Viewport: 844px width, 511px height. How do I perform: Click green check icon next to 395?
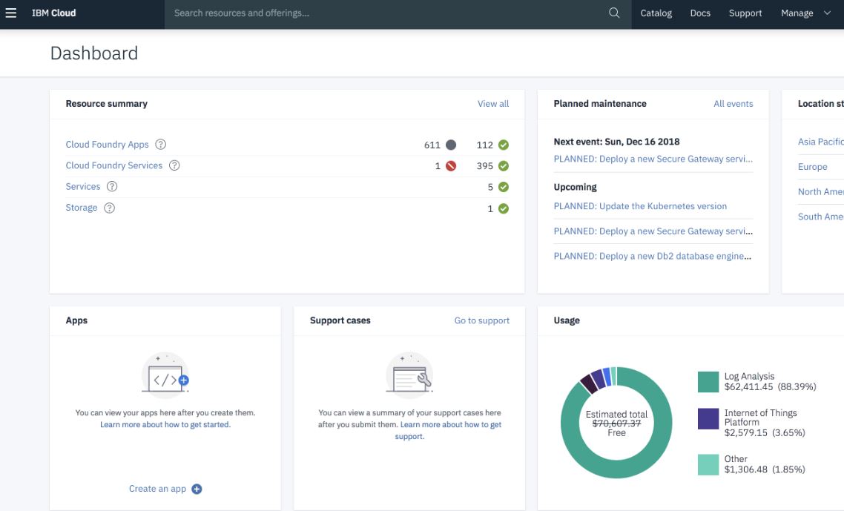(504, 166)
